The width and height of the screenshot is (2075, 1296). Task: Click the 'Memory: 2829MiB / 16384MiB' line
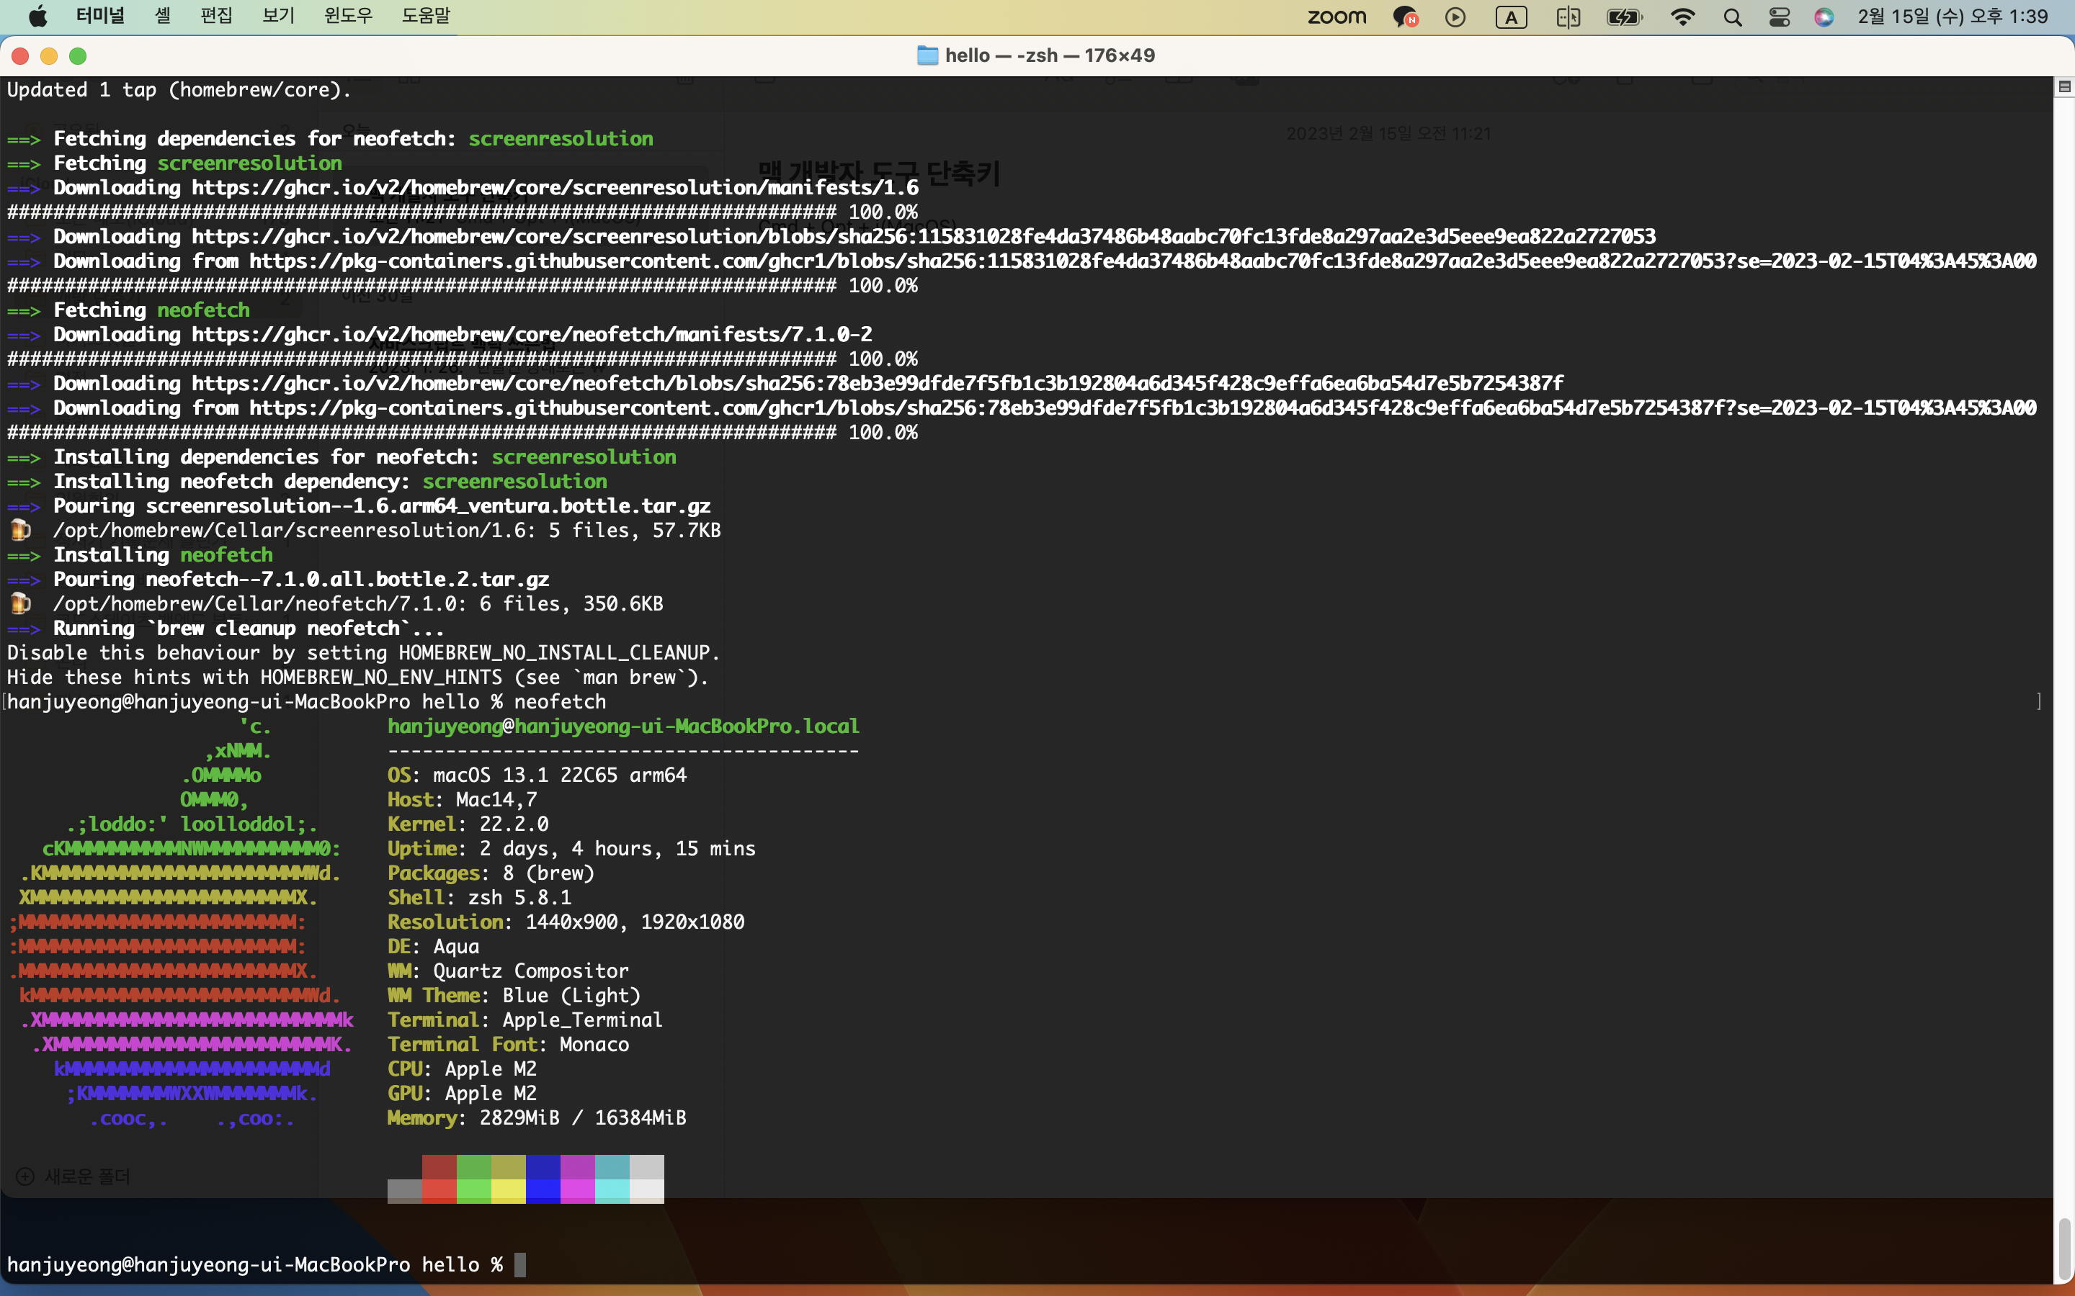537,1117
